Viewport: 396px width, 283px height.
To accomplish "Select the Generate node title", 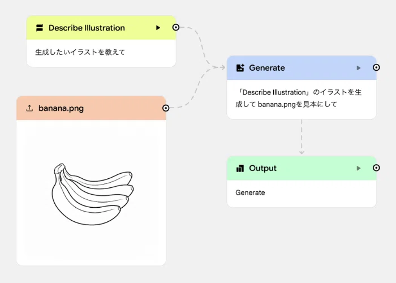I will (267, 68).
